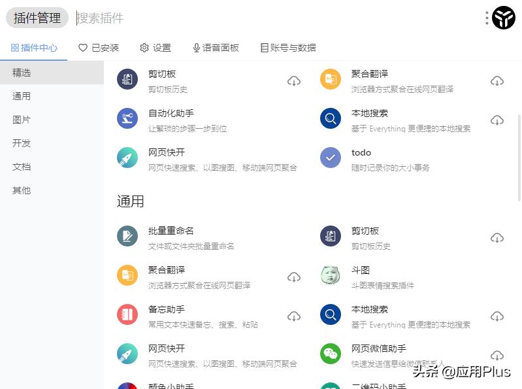
Task: Select 通用 category in sidebar
Action: tap(52, 96)
